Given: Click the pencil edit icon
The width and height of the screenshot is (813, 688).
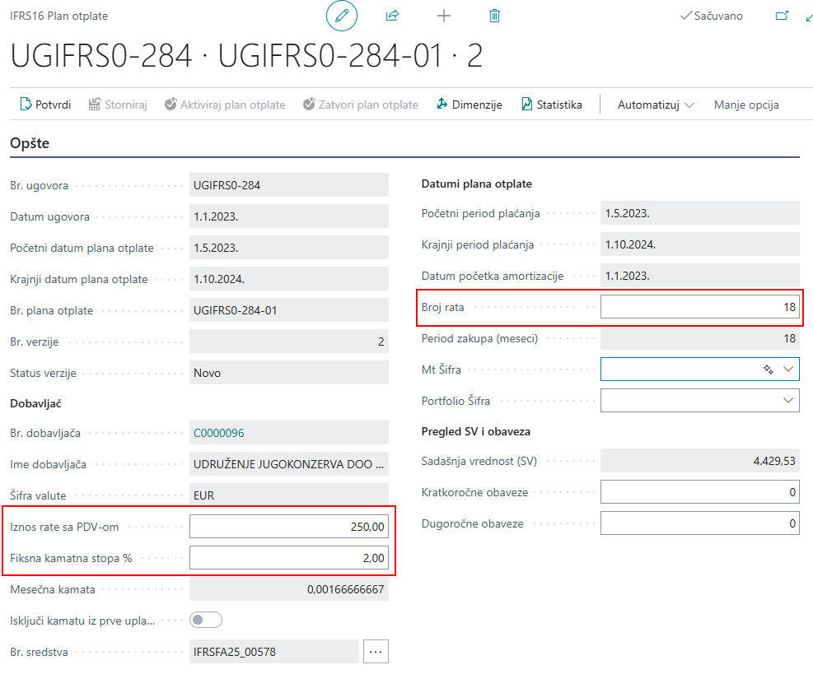Looking at the screenshot, I should click(x=341, y=16).
